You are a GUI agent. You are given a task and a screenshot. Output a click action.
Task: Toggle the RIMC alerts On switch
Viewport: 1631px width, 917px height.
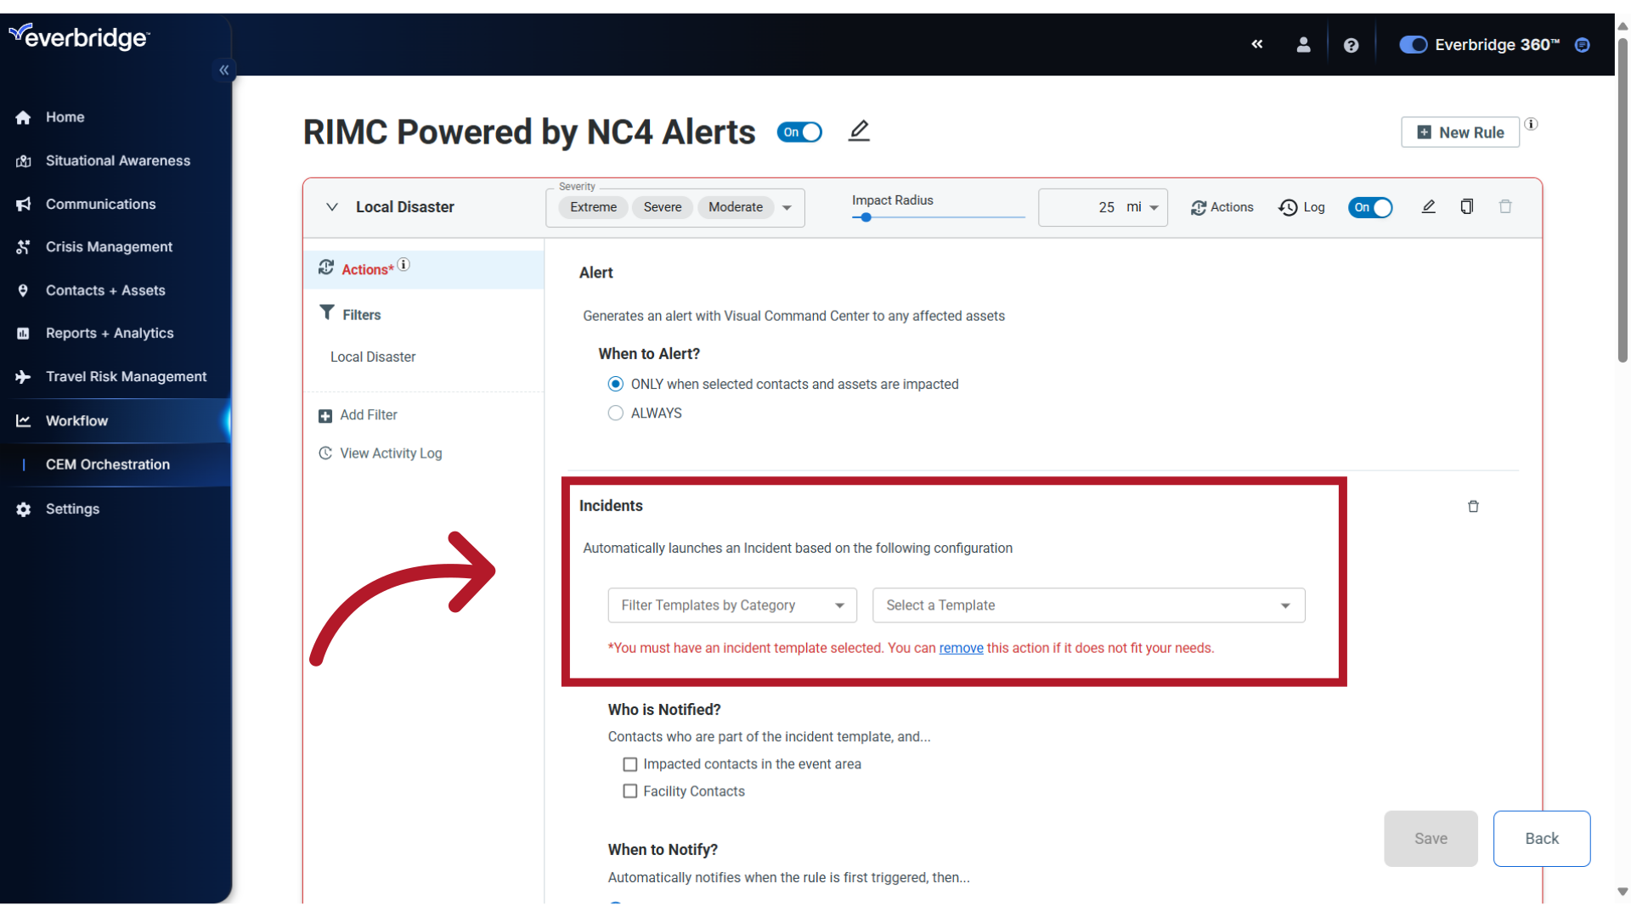pos(799,132)
